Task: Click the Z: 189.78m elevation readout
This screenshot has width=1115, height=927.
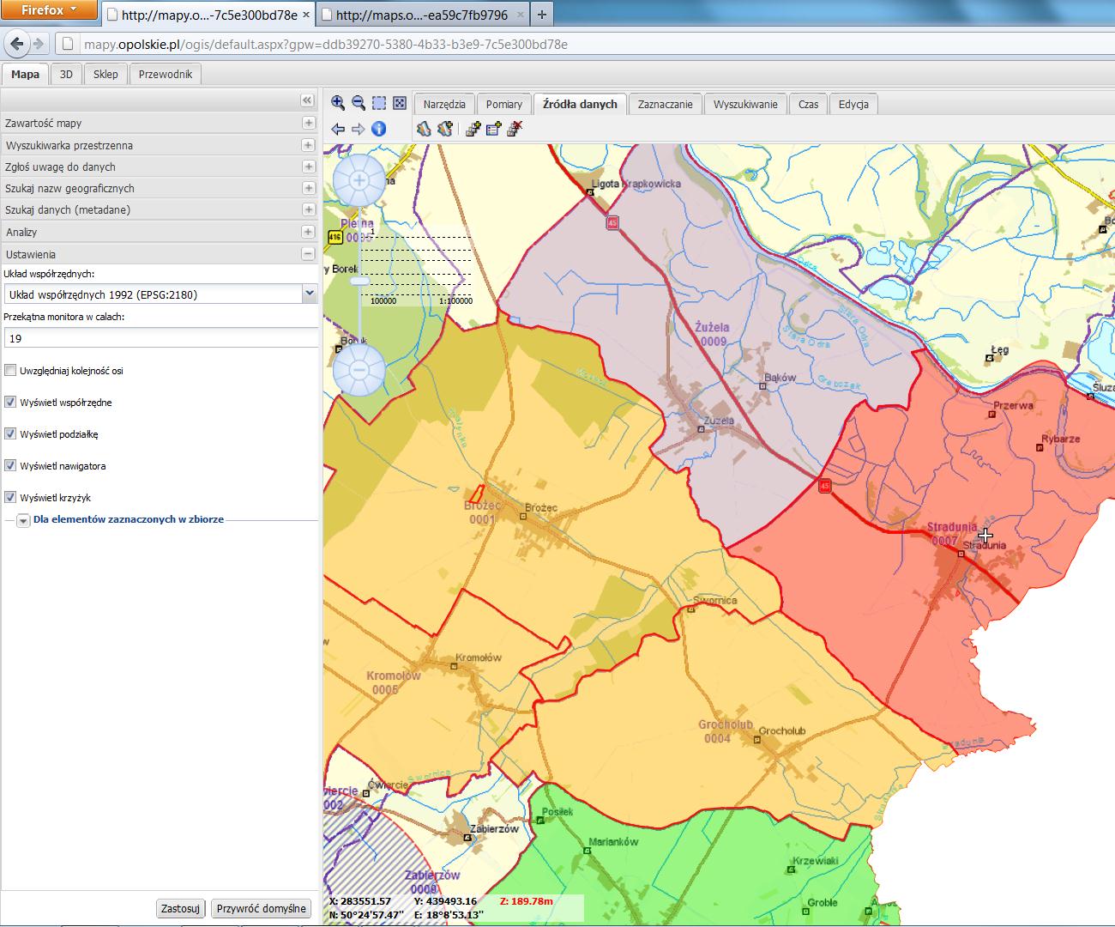Action: (x=526, y=901)
